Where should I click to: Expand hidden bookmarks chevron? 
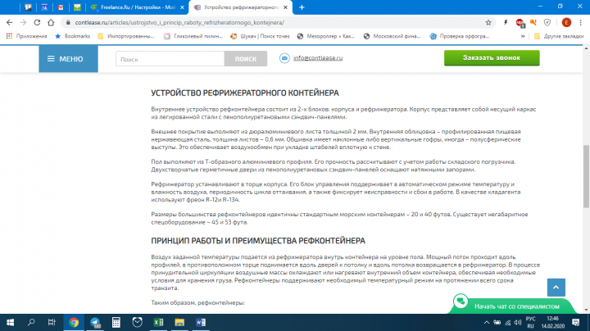[x=523, y=36]
